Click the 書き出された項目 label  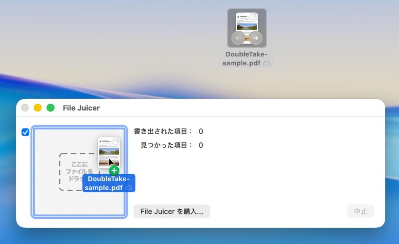pyautogui.click(x=163, y=132)
